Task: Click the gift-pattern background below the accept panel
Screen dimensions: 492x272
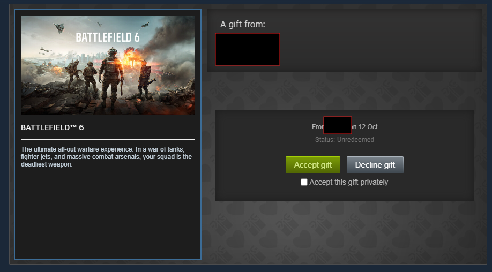Action: click(345, 232)
